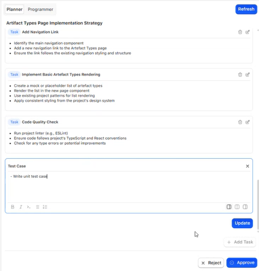This screenshot has width=259, height=271.
Task: Close the Test Case editor
Action: tap(247, 166)
